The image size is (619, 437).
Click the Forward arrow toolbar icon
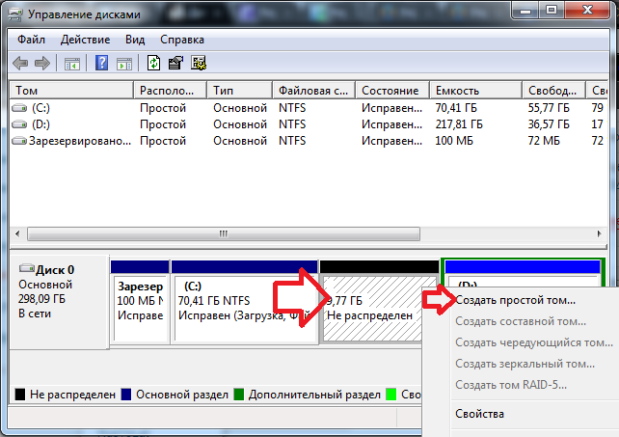coord(41,64)
